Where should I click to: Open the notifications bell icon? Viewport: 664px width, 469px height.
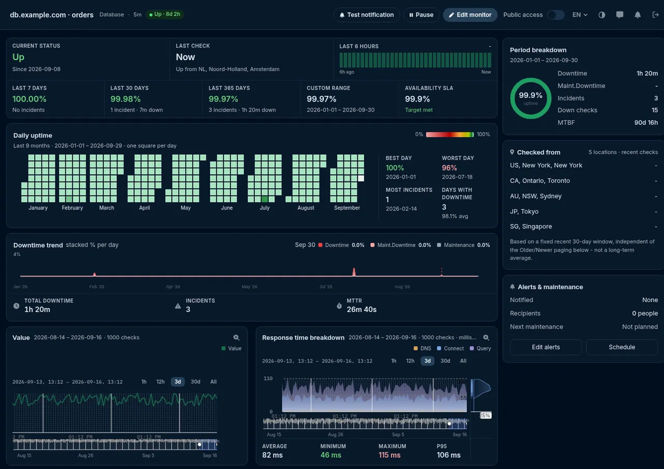(x=638, y=15)
